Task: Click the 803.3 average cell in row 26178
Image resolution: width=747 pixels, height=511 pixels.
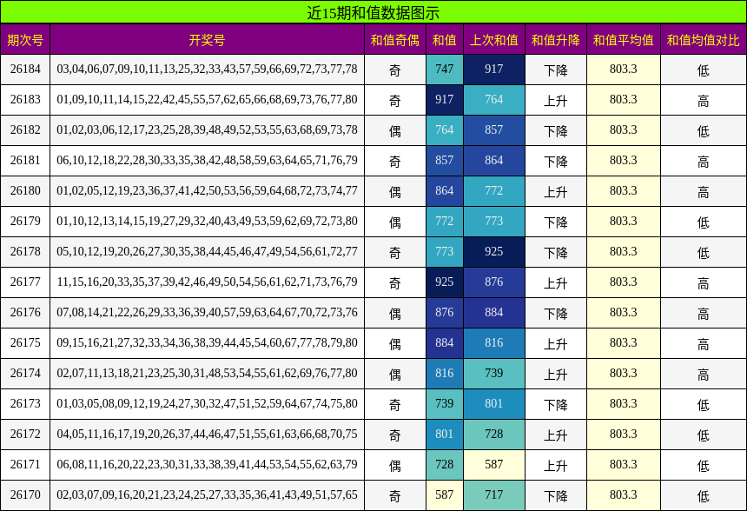Action: click(x=623, y=252)
